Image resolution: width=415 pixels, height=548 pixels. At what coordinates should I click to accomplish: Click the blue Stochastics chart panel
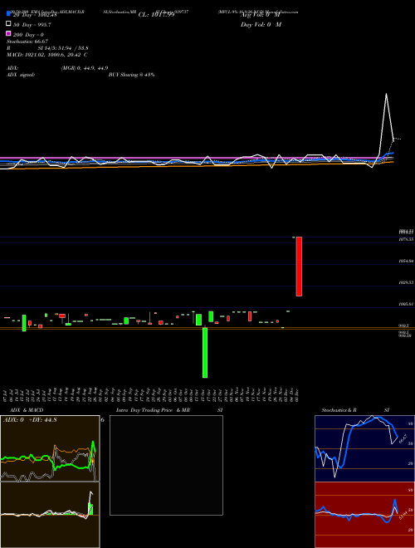[364, 448]
